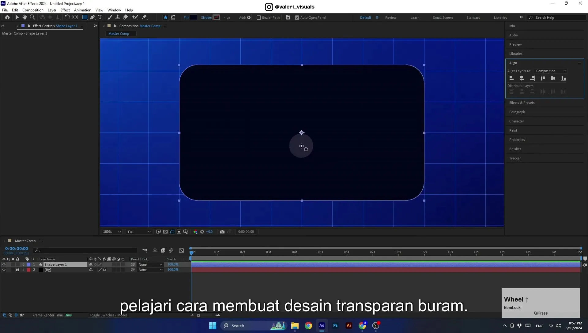Viewport: 588px width, 333px height.
Task: Switch to the Review workspace
Action: 391,18
